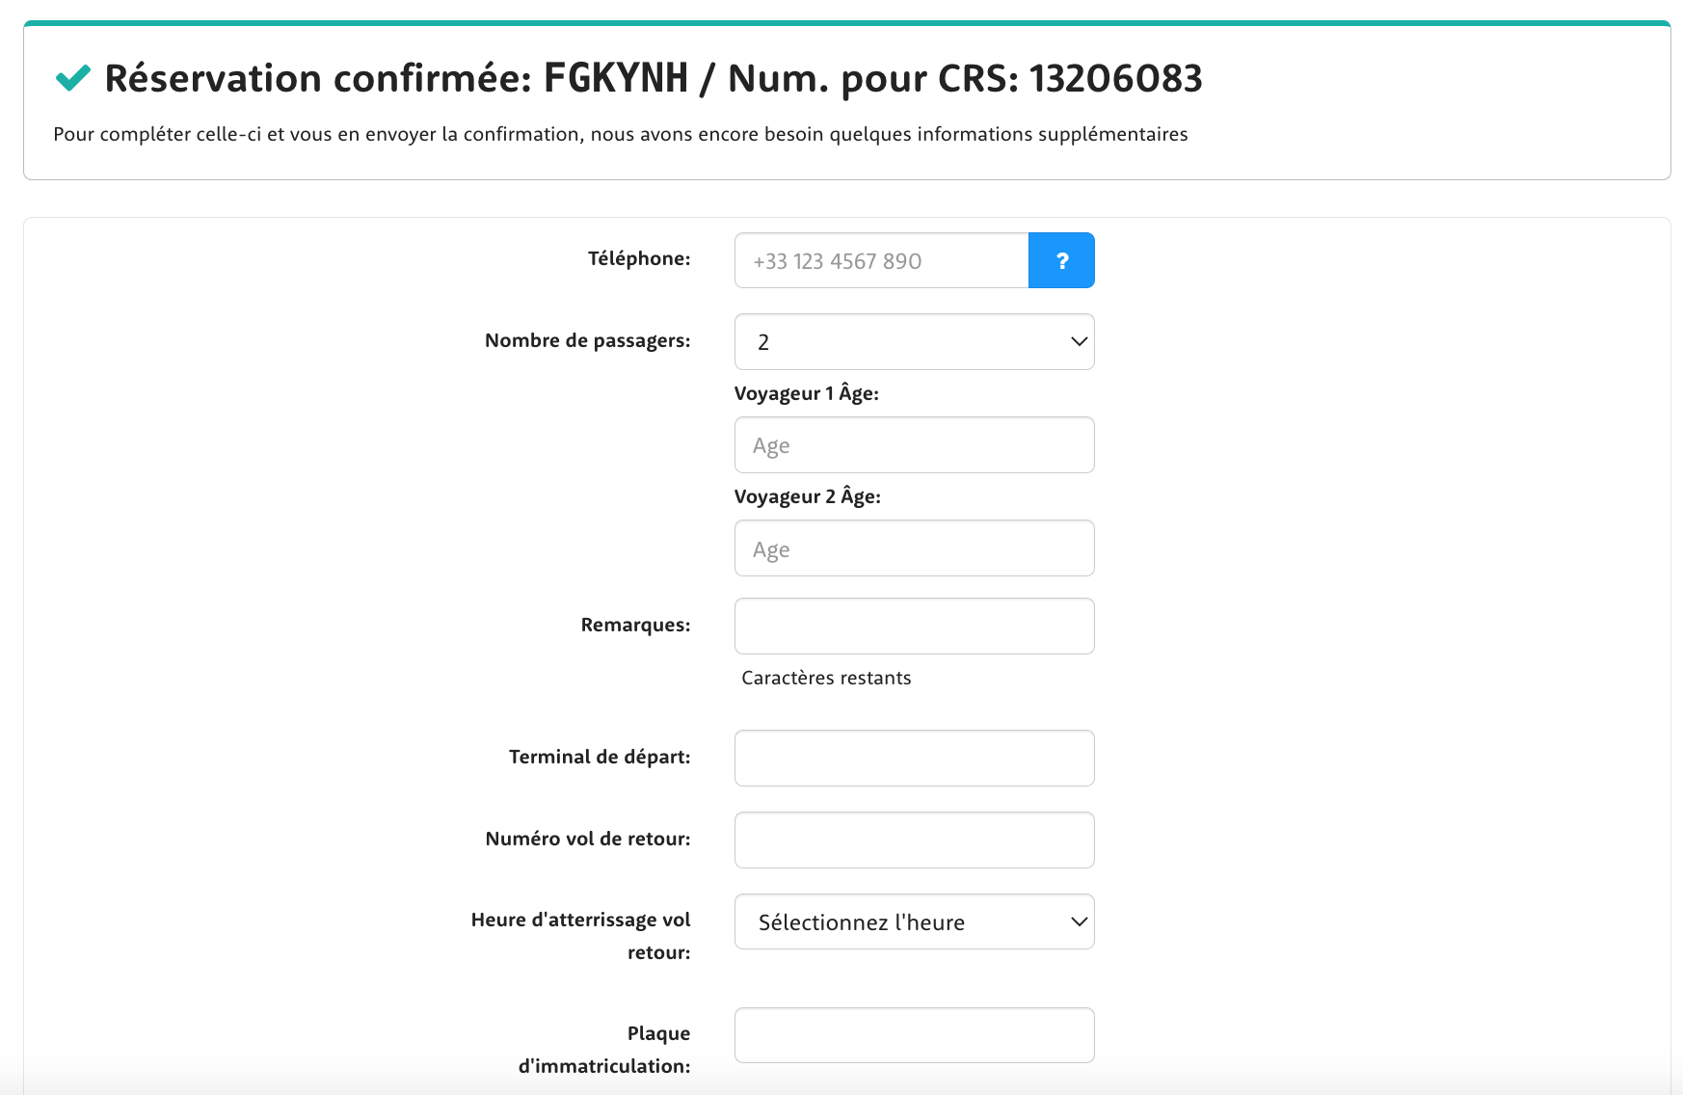The width and height of the screenshot is (1683, 1095).
Task: Select the Terminal de départ input box
Action: pos(914,759)
